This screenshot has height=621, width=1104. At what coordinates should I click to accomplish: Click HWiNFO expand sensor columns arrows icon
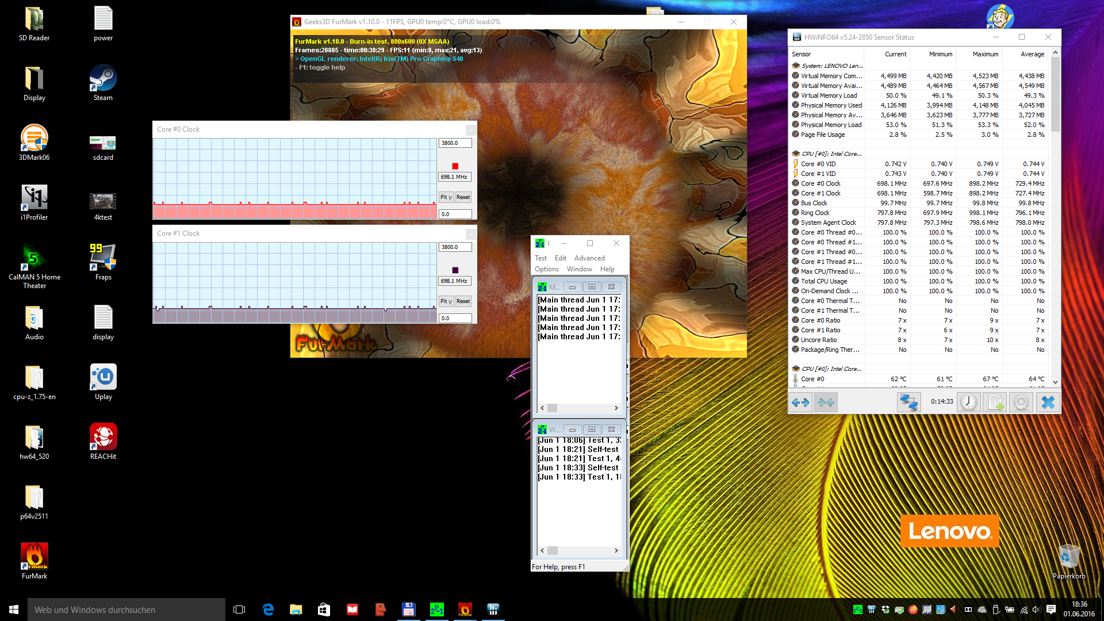[800, 402]
